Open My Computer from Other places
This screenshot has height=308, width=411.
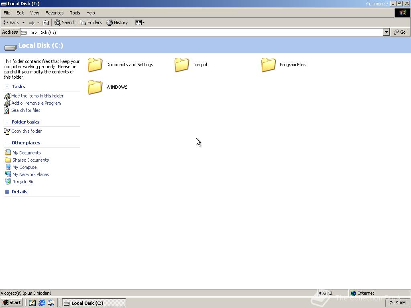[25, 167]
